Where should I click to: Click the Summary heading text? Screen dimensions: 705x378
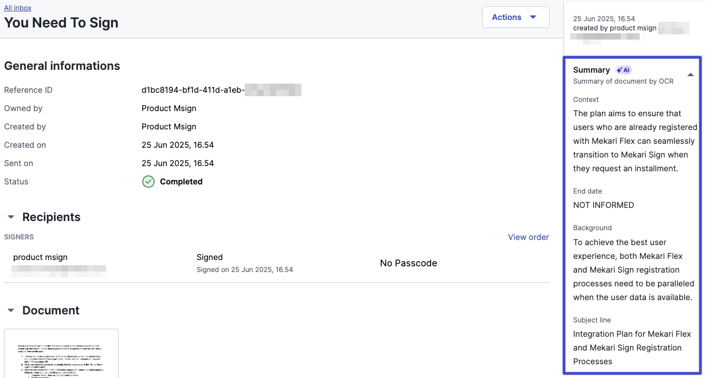click(591, 70)
